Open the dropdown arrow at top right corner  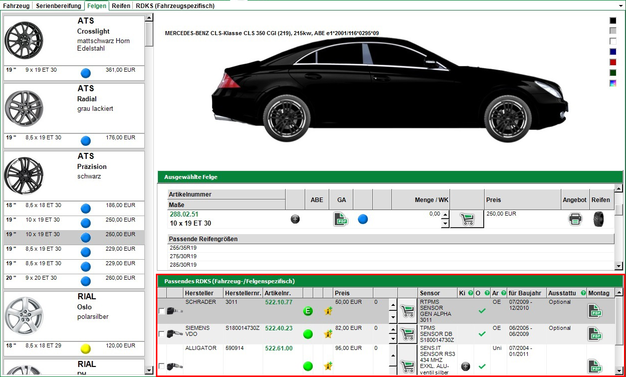[x=621, y=6]
